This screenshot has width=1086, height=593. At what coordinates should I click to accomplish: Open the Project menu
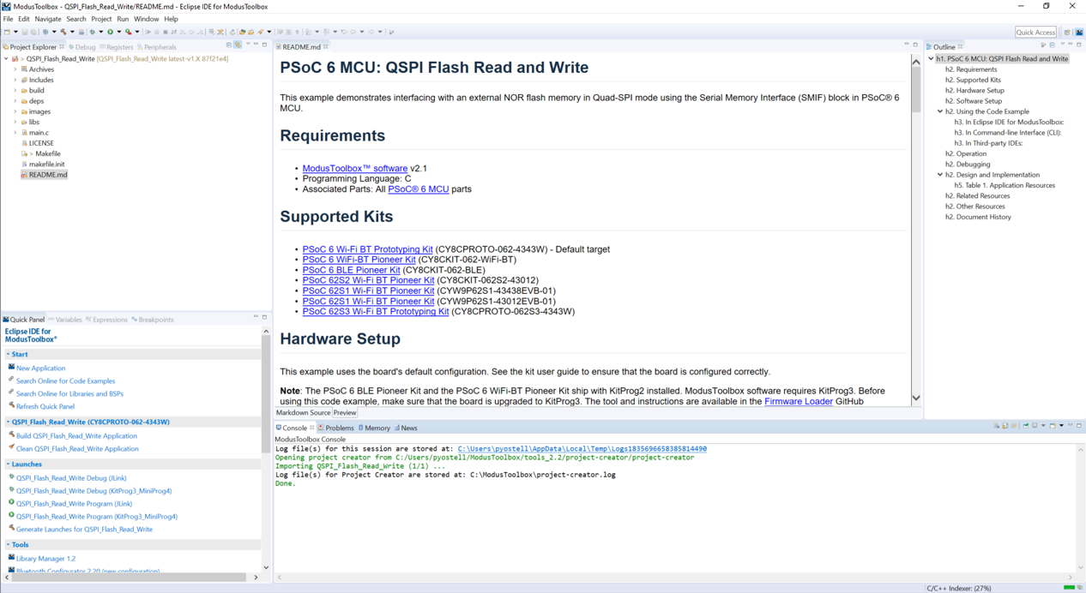[x=101, y=19]
